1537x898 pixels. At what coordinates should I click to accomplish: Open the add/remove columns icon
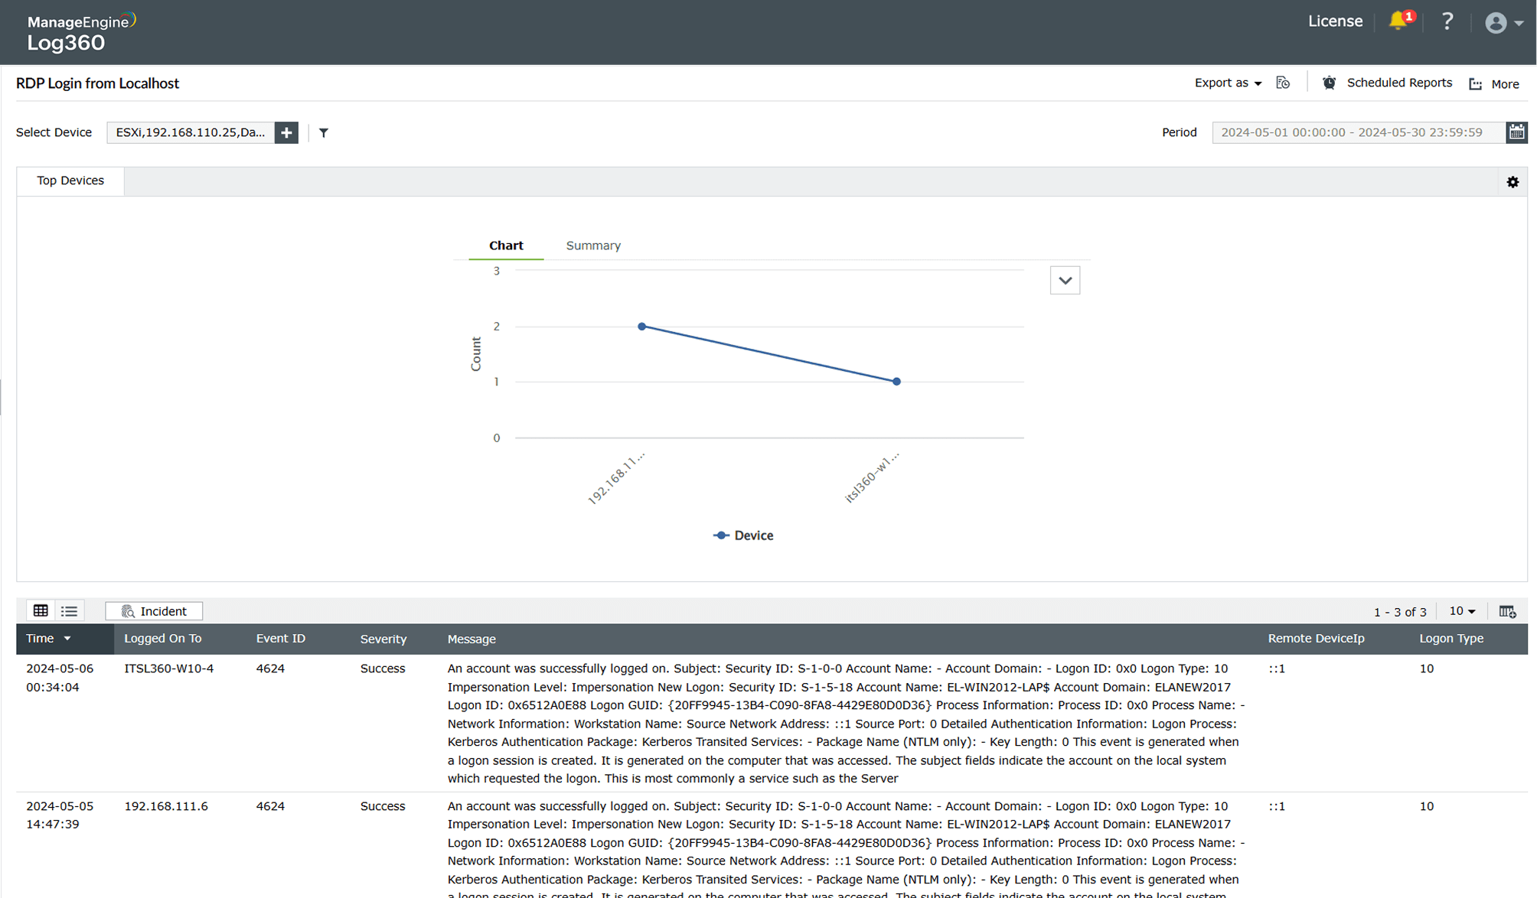[x=1507, y=611]
